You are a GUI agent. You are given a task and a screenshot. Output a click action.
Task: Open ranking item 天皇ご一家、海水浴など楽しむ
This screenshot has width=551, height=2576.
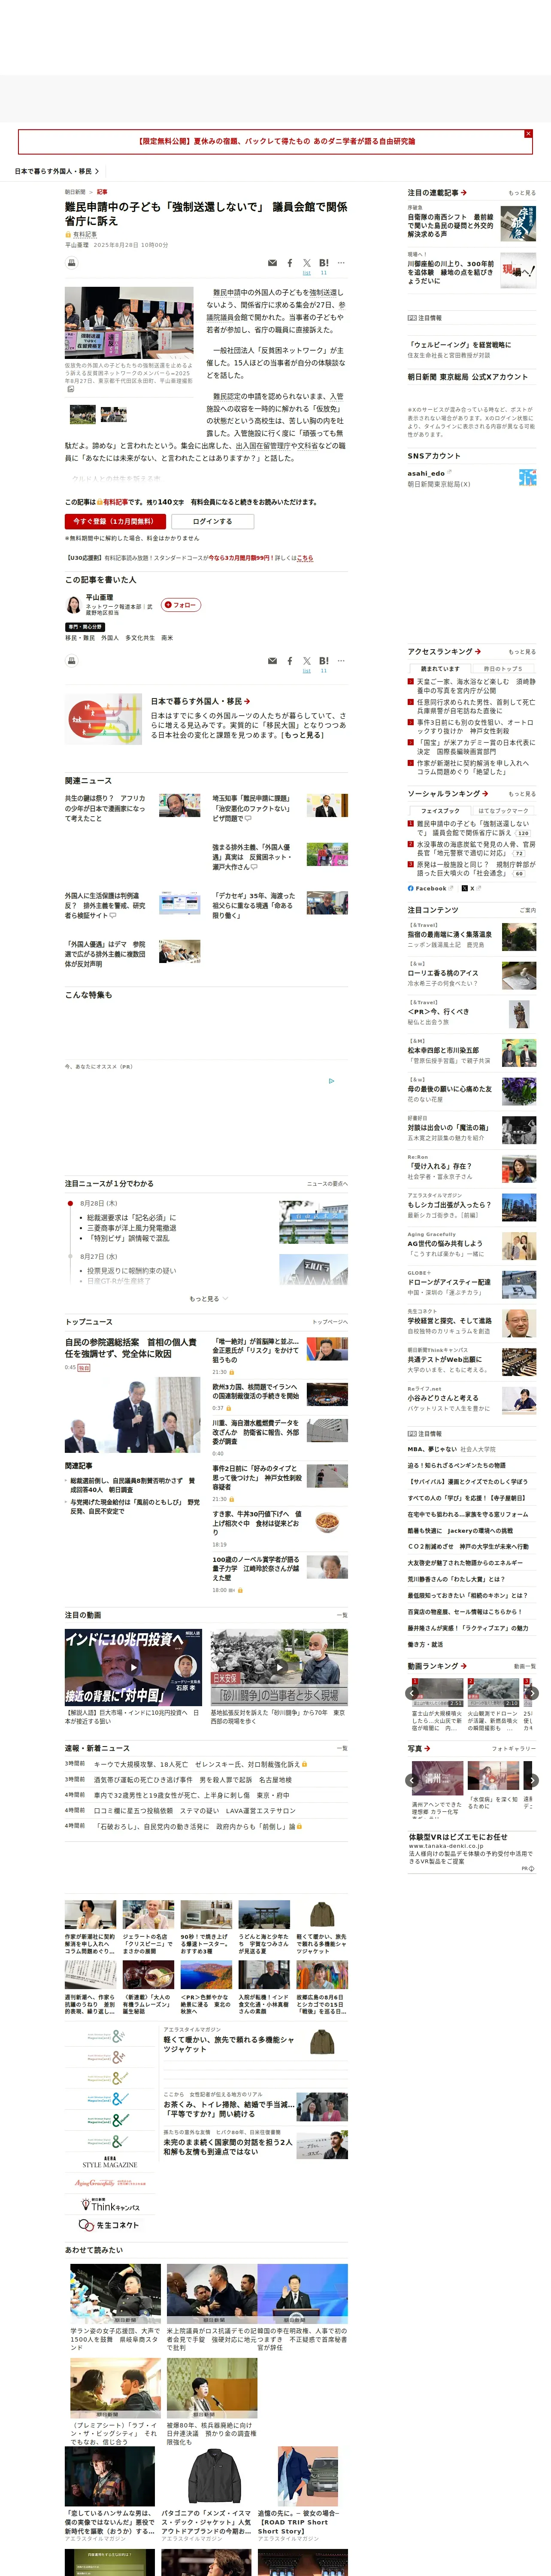click(x=475, y=686)
